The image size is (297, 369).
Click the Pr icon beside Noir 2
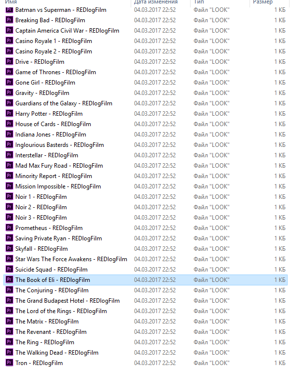click(9, 207)
